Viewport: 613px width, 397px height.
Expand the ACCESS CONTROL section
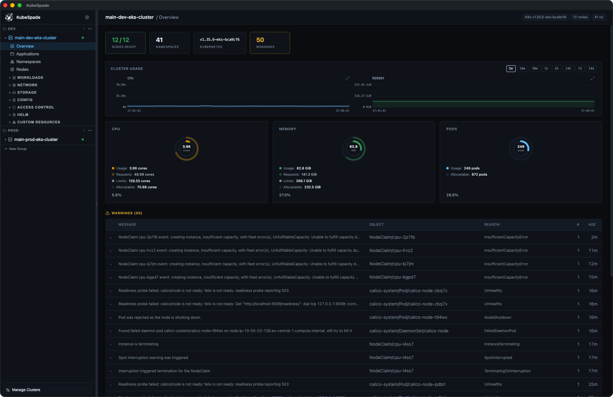(10, 107)
